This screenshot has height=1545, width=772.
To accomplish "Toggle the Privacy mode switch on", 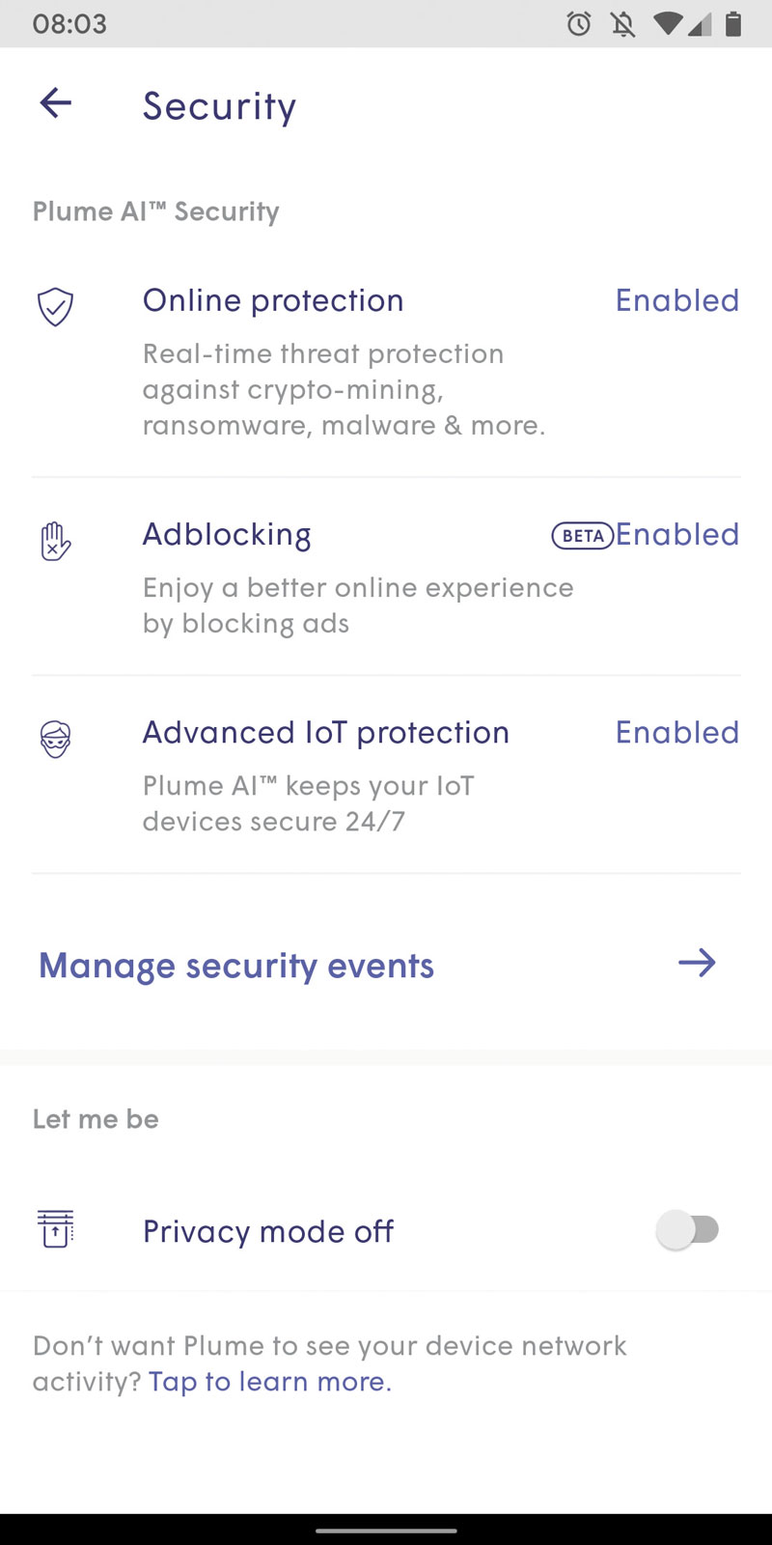I will tap(688, 1230).
